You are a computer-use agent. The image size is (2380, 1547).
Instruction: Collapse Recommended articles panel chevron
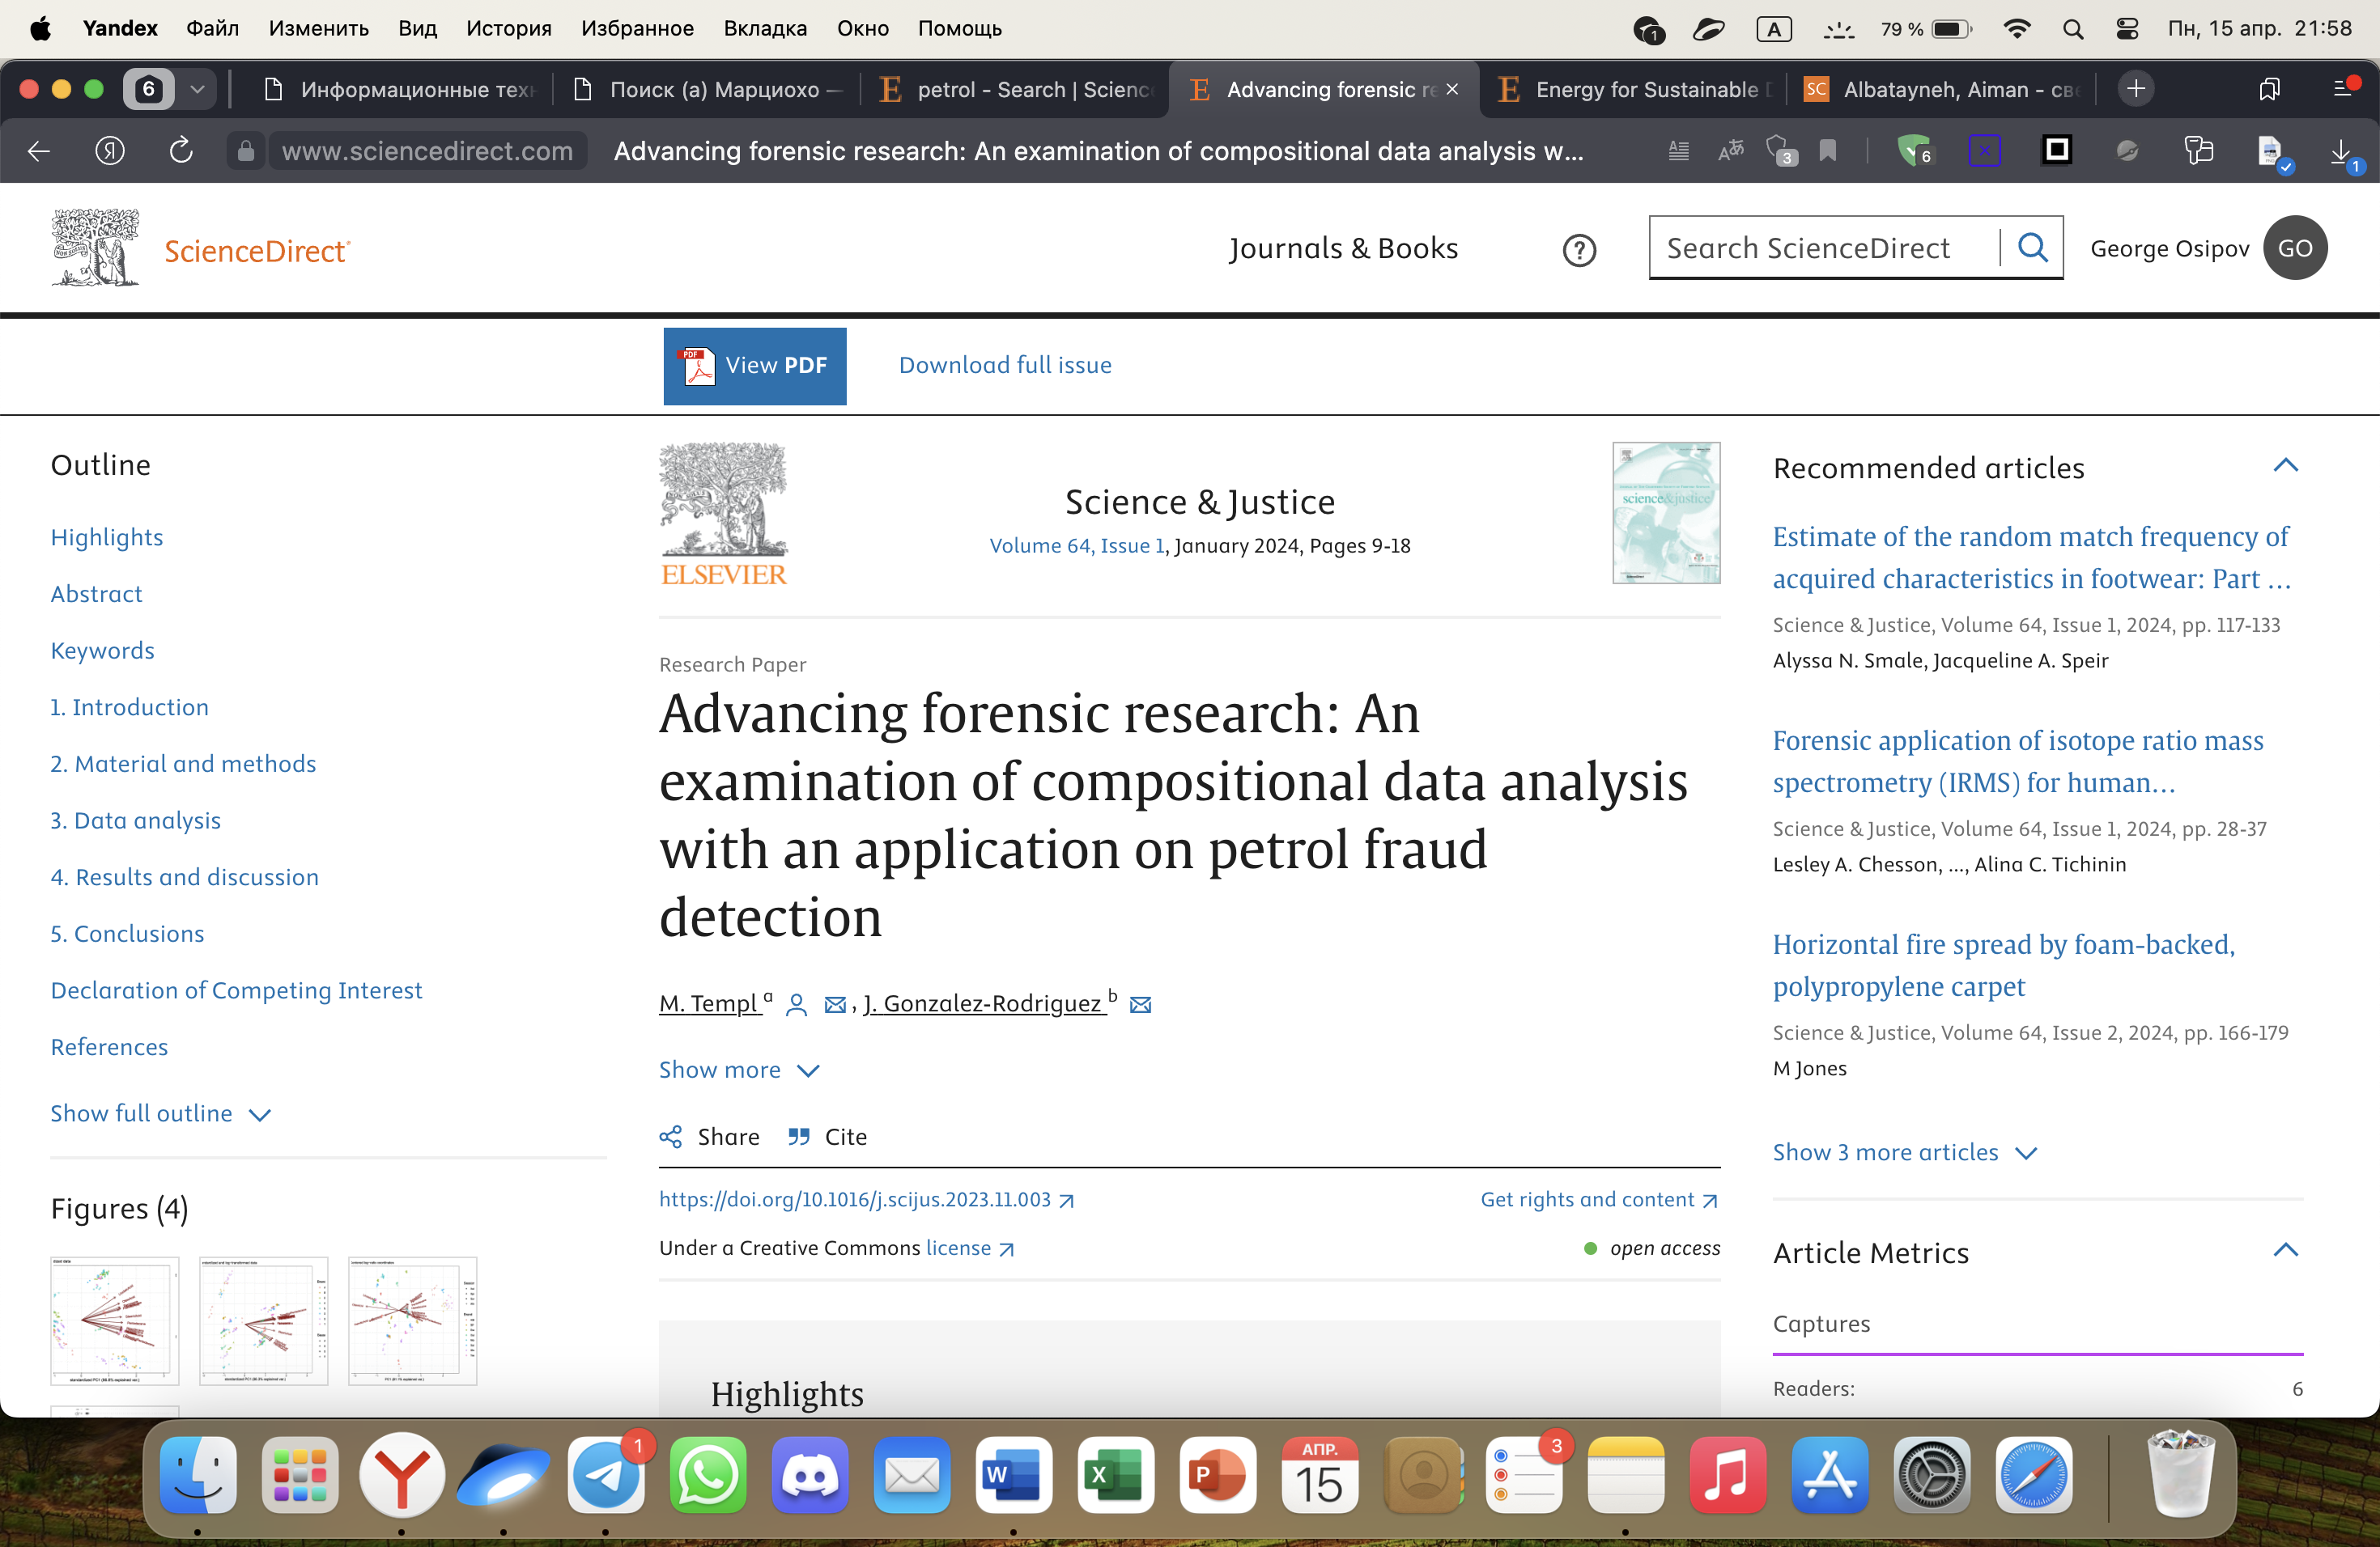coord(2285,467)
